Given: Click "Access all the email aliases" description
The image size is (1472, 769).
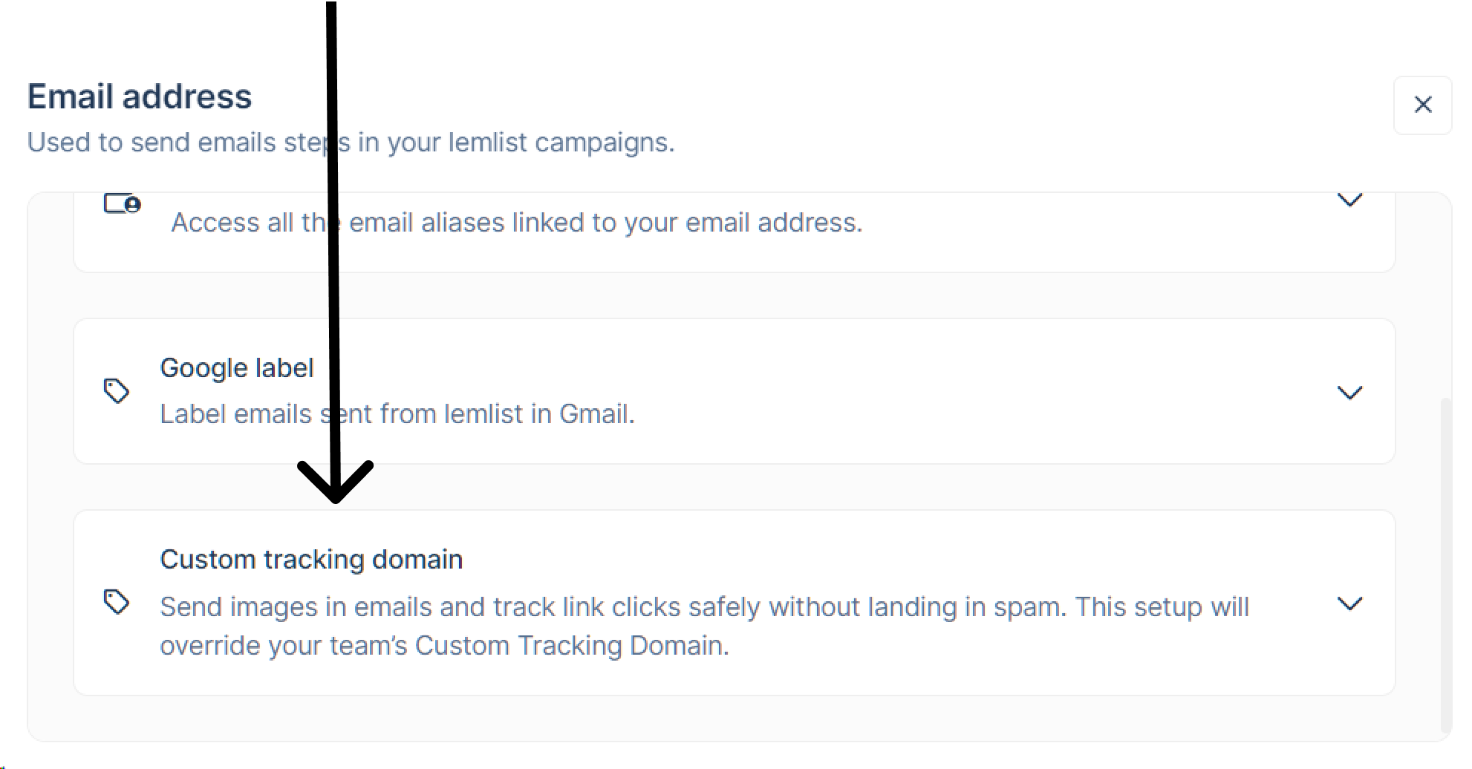Looking at the screenshot, I should pyautogui.click(x=517, y=223).
